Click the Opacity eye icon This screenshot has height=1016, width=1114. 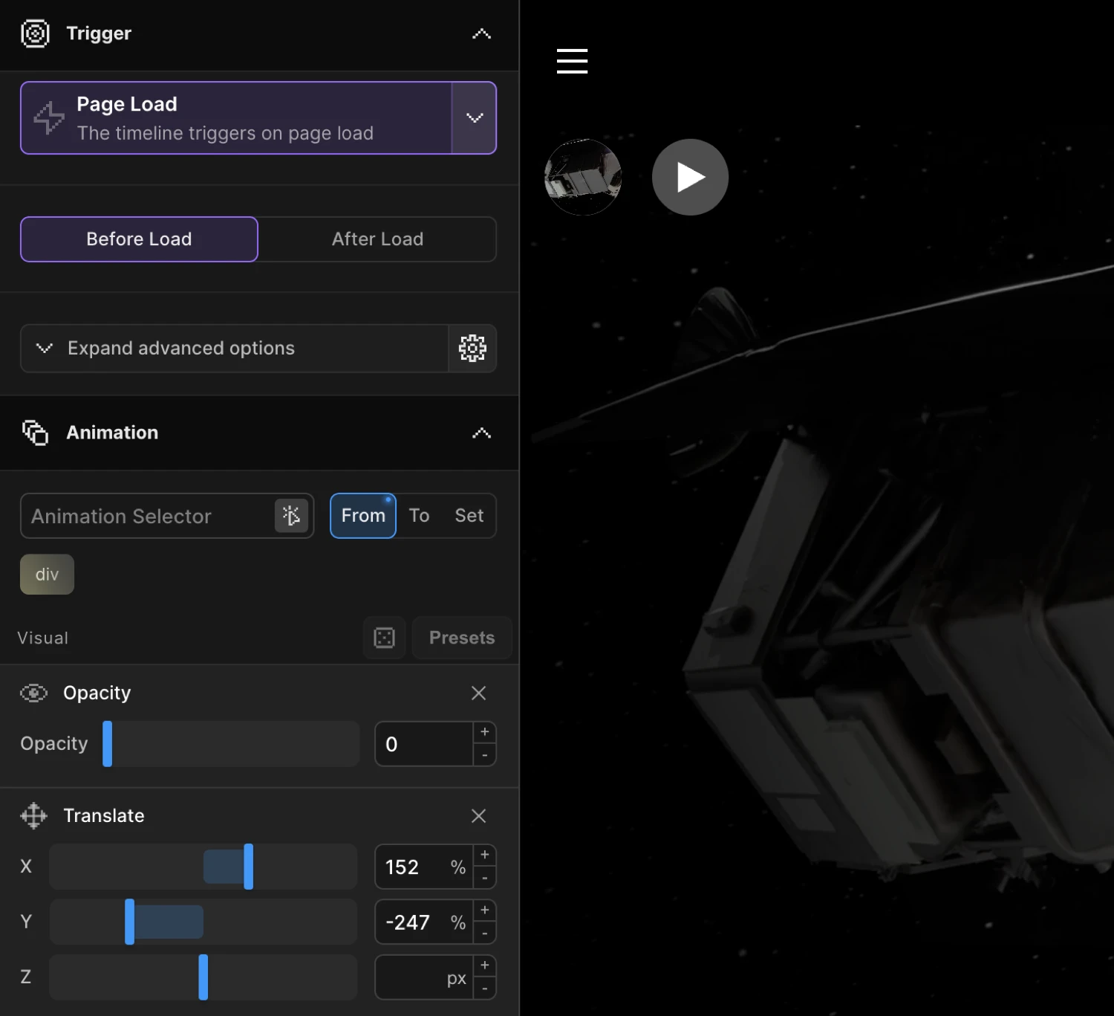click(x=34, y=693)
